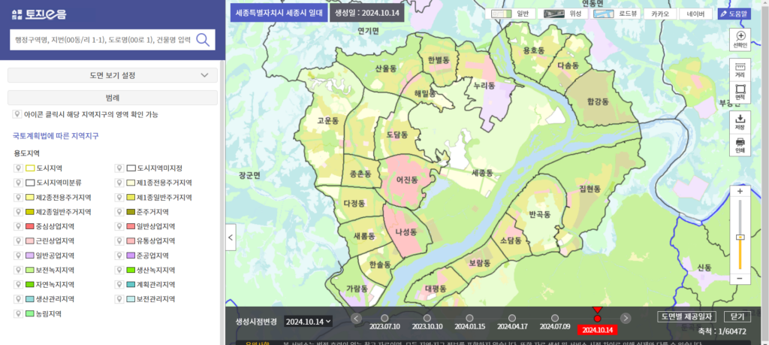The image size is (769, 345).
Task: Select the 2023.07.10 timeline point
Action: [384, 318]
